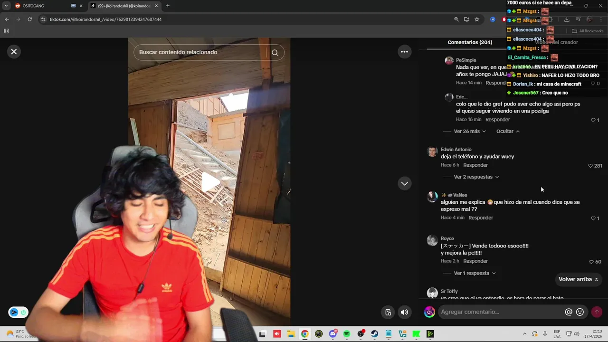
Task: Close the TikTok browser tab
Action: tap(156, 6)
